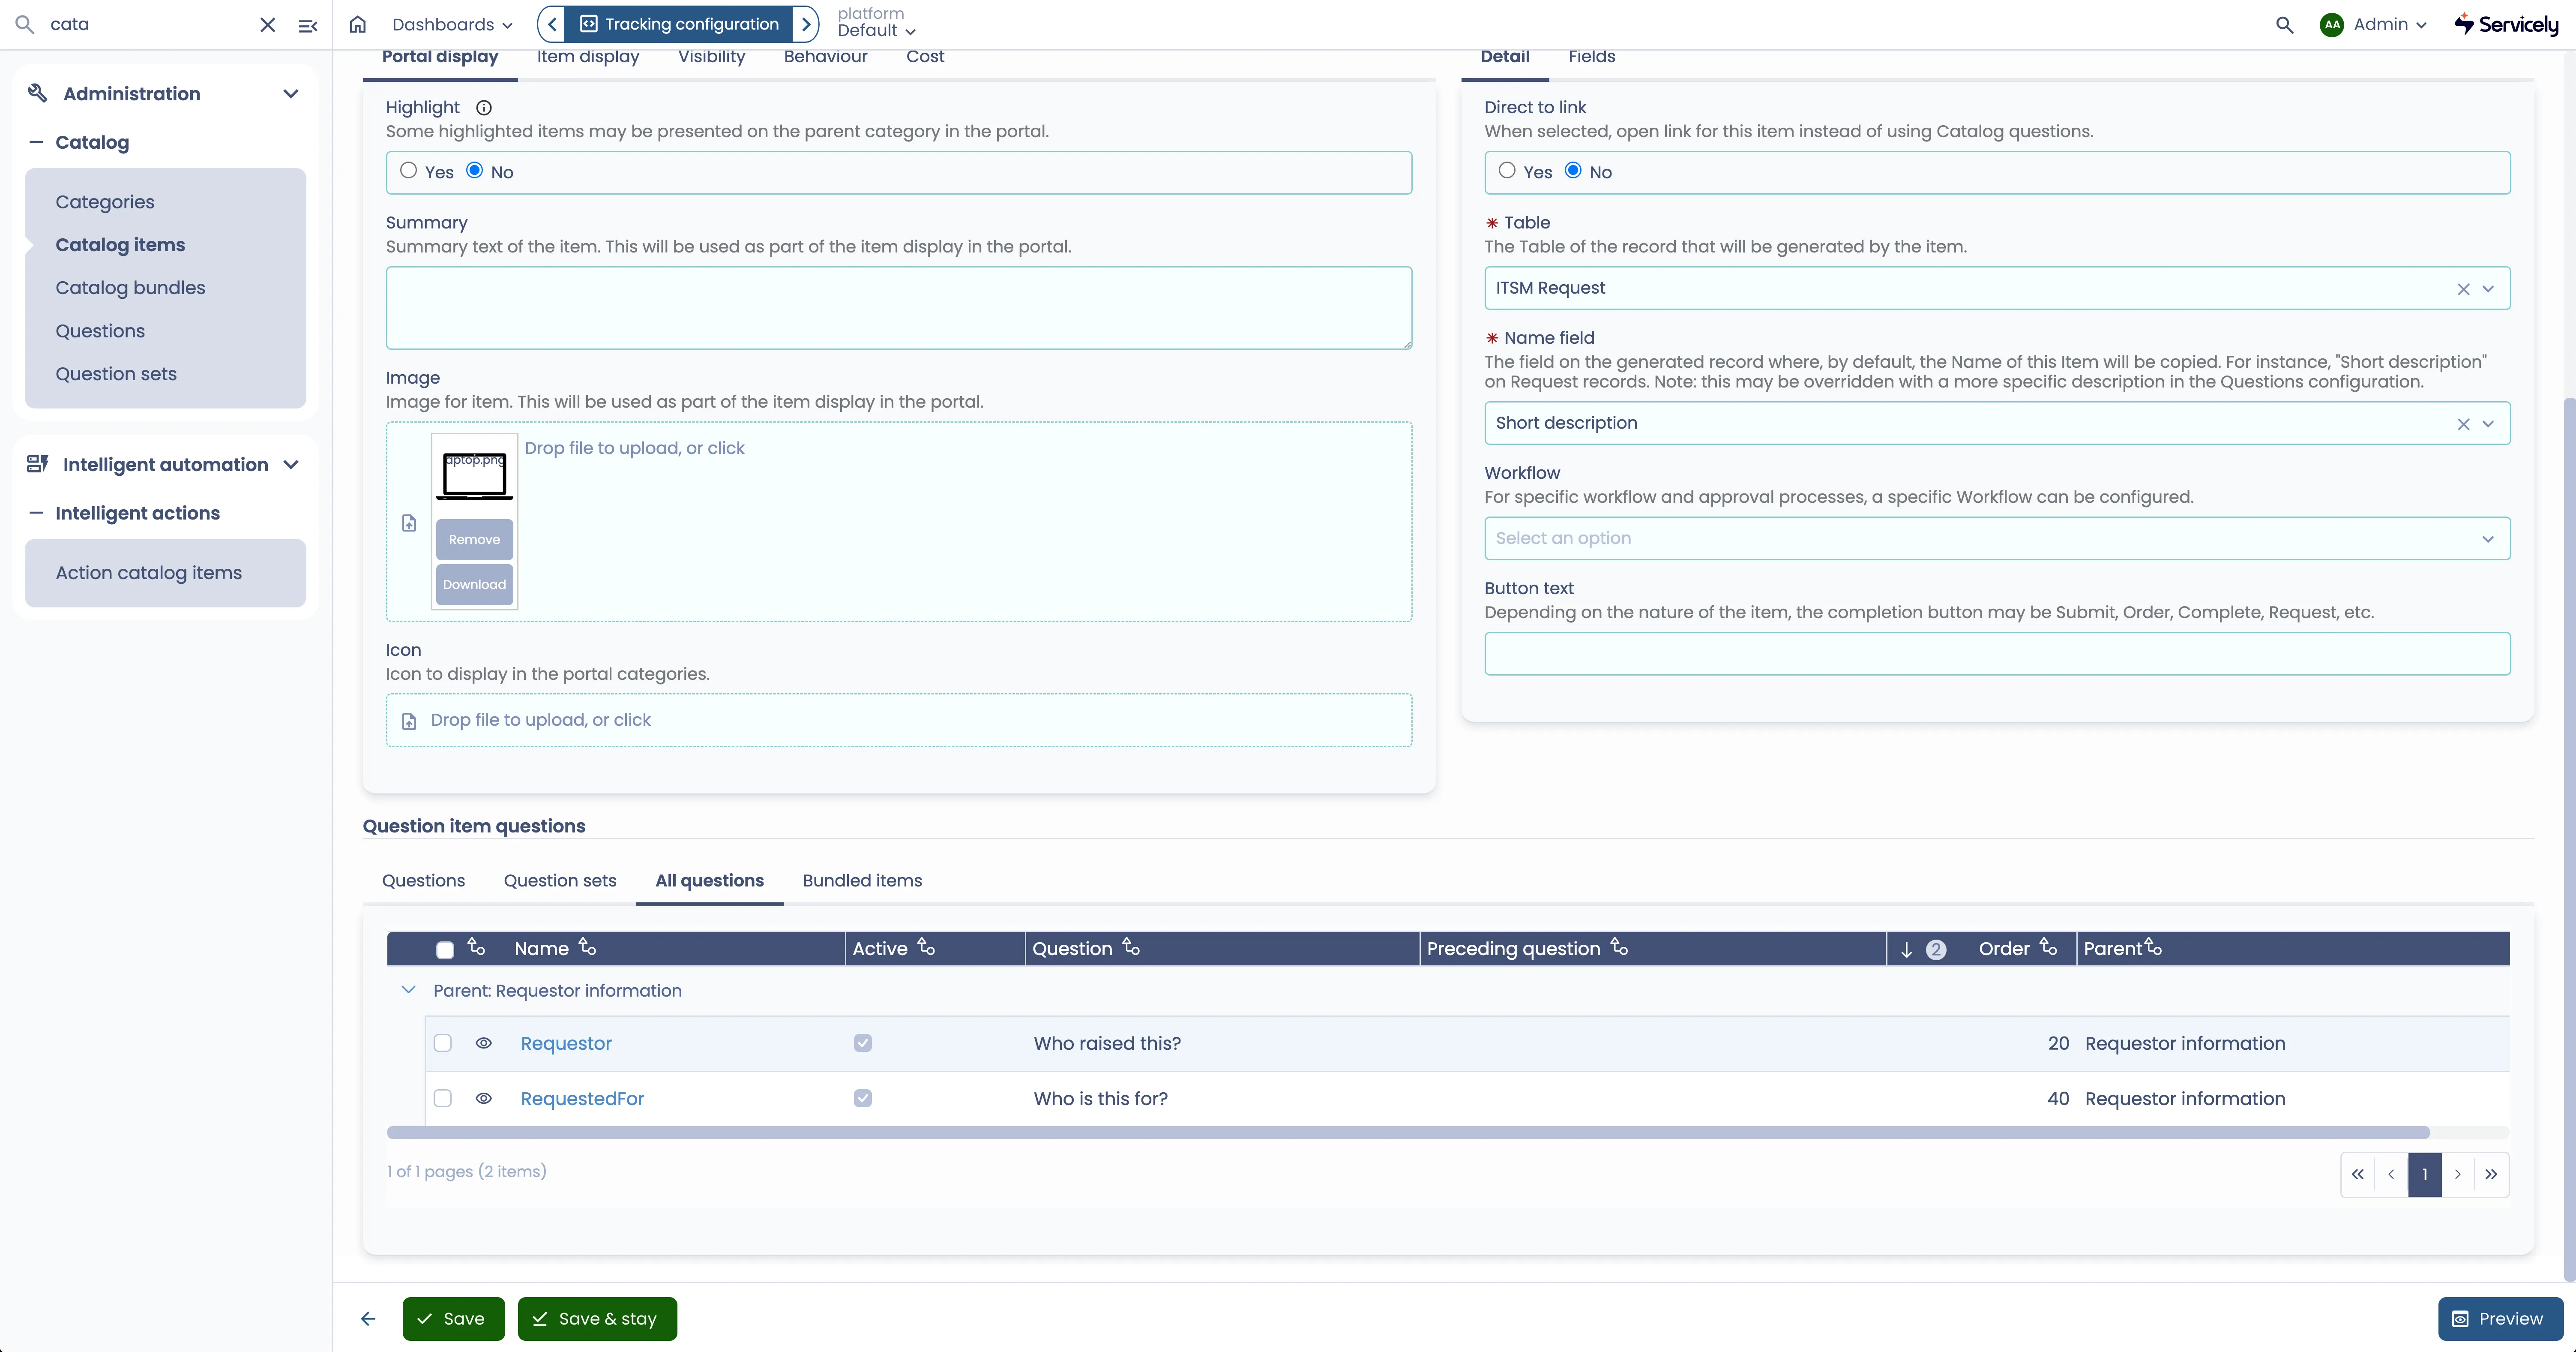Click the table's horizontal scrollbar
The height and width of the screenshot is (1352, 2576).
click(1408, 1133)
